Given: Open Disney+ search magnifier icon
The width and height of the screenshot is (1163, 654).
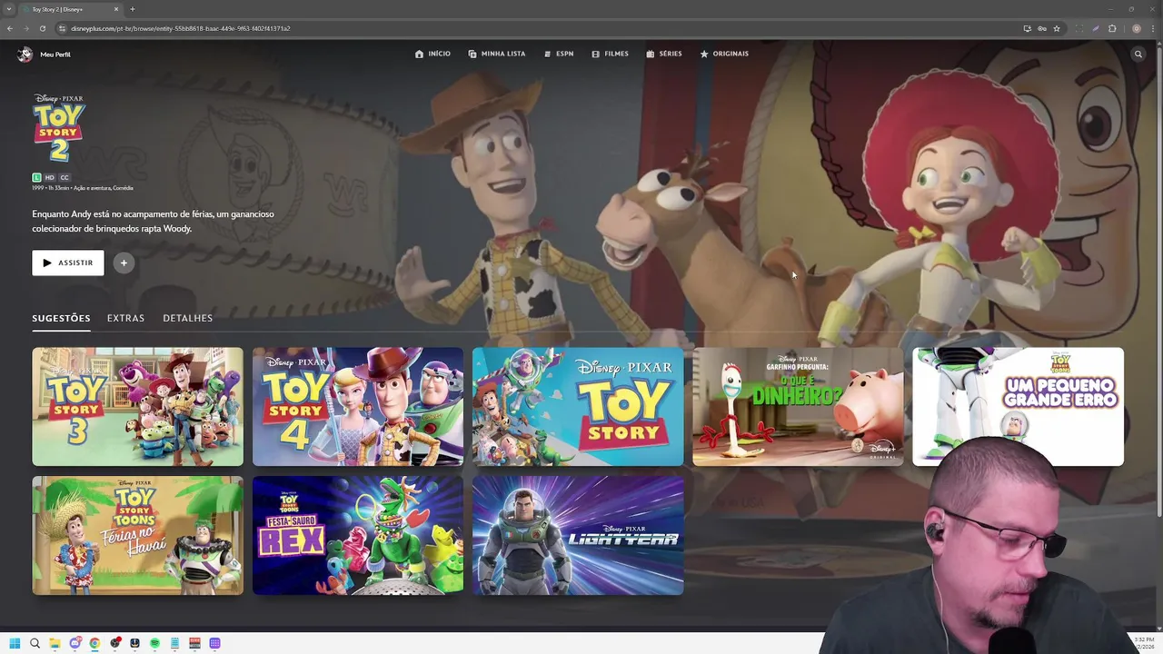Looking at the screenshot, I should [1138, 54].
